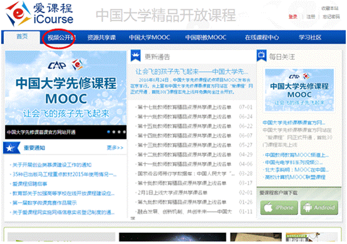The image size is (347, 244).
Task: Open 第十一批教师教育精品资源共享课上线名单
Action: [x=184, y=164]
